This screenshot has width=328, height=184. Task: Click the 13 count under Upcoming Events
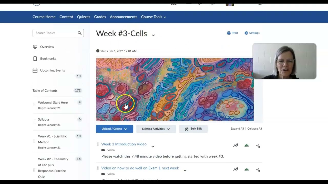point(79,76)
